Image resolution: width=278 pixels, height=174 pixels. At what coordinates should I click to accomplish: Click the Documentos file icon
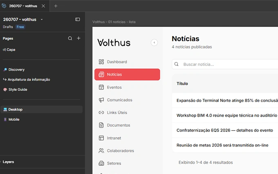(101, 125)
